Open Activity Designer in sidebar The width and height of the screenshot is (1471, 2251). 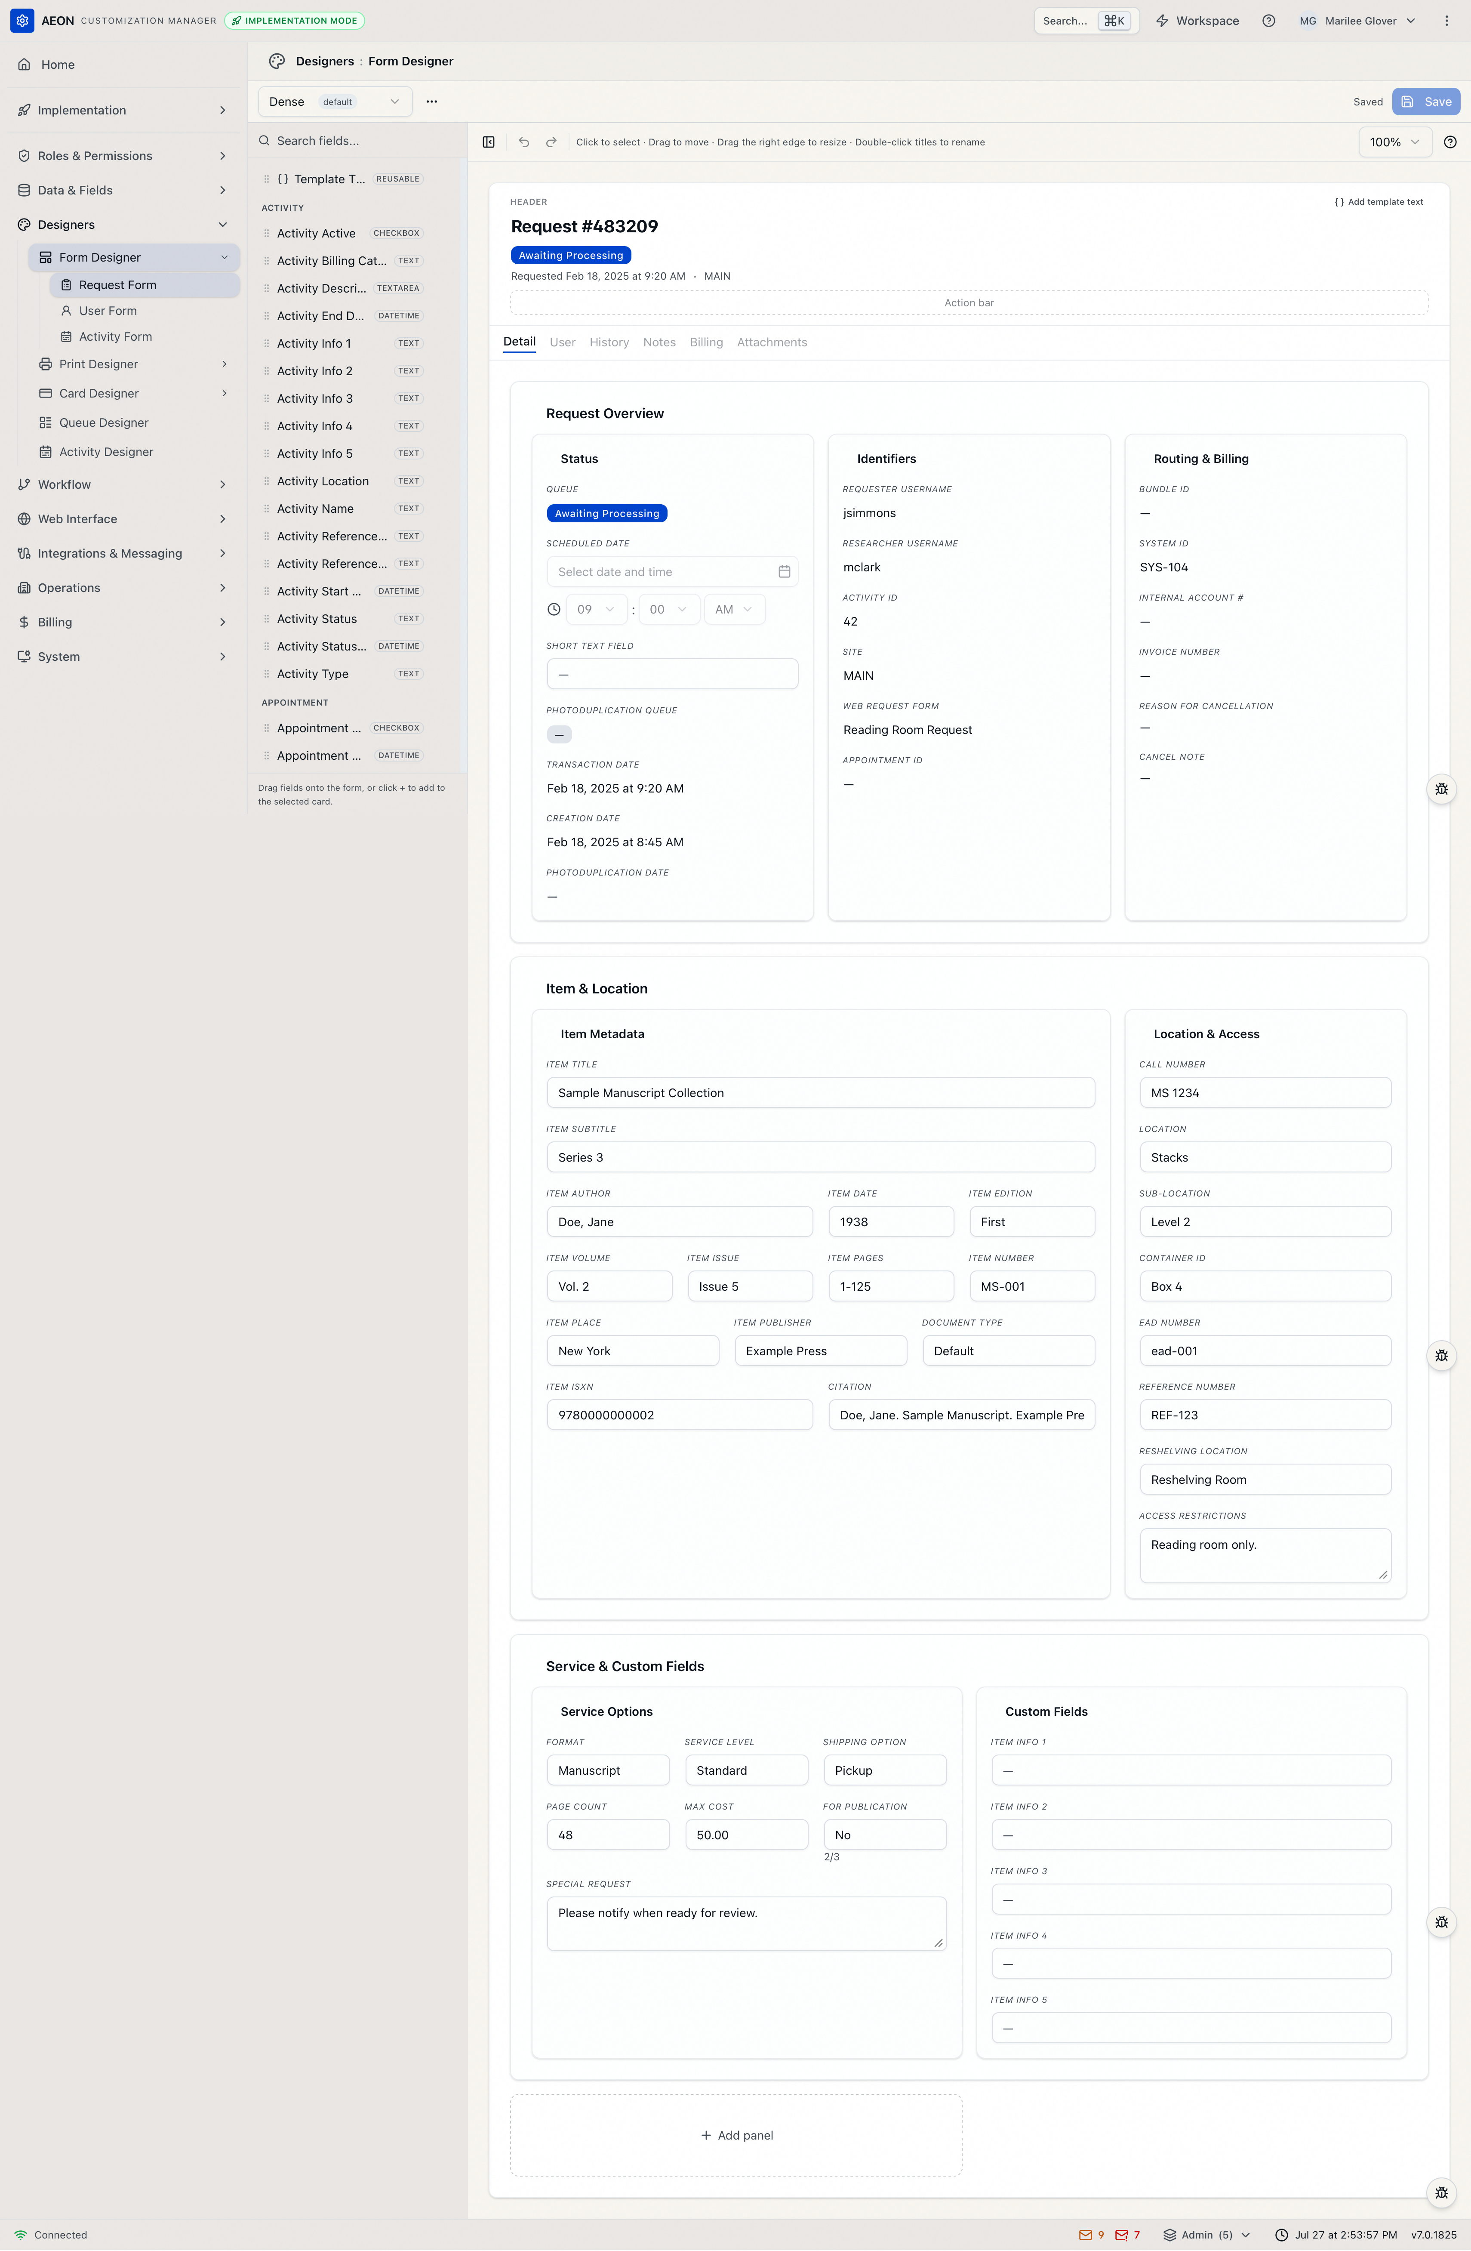pyautogui.click(x=134, y=452)
